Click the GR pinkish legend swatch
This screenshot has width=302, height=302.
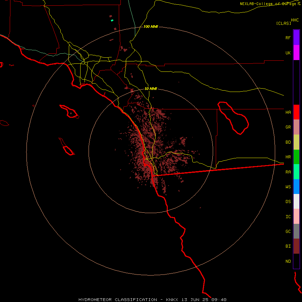296,127
